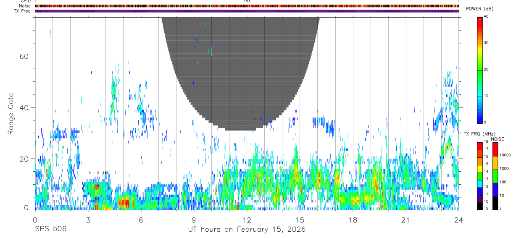The width and height of the screenshot is (516, 238).
Task: Click the 'TX Freq' row label at top left
Action: 23,11
